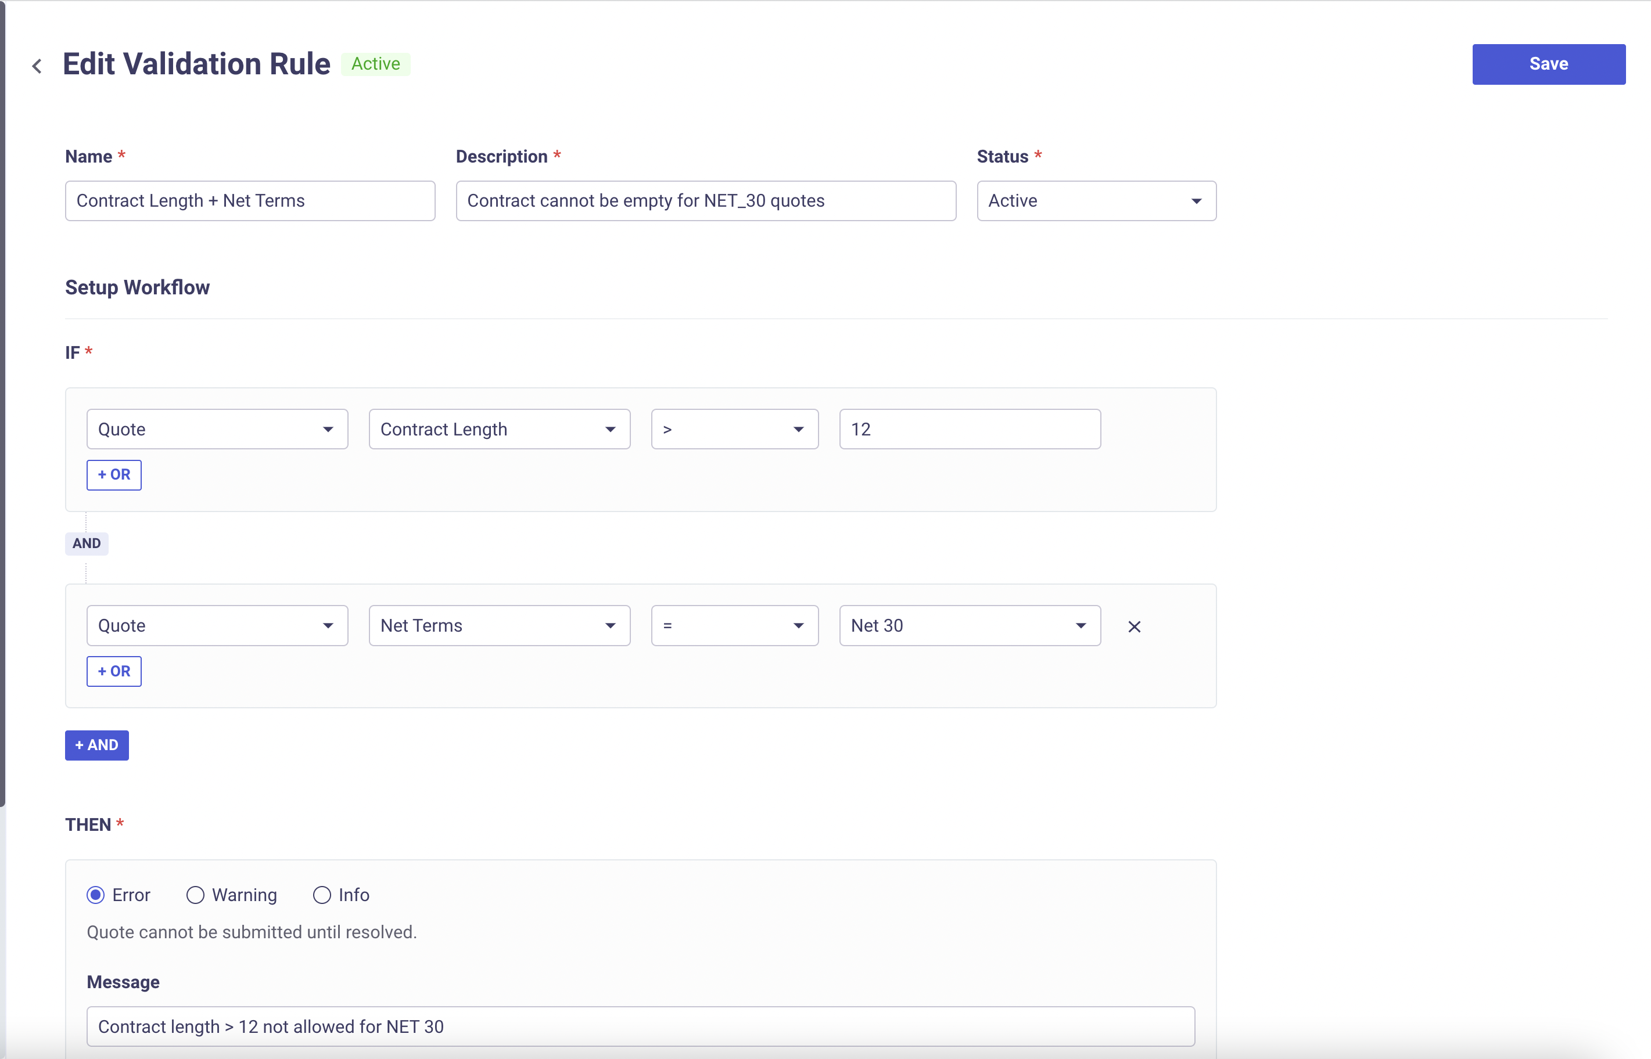Viewport: 1651px width, 1059px height.
Task: Click the Description text field
Action: point(705,201)
